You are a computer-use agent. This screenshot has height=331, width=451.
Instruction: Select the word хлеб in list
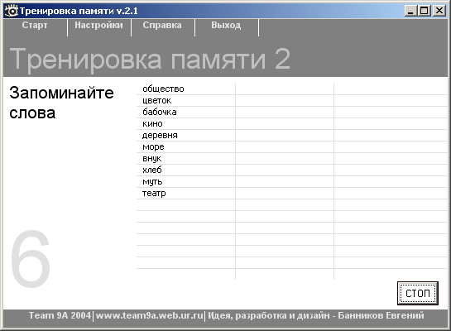pos(152,170)
